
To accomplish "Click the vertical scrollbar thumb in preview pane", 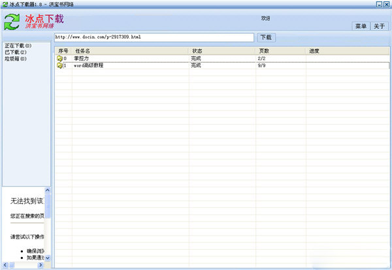I will (48, 206).
